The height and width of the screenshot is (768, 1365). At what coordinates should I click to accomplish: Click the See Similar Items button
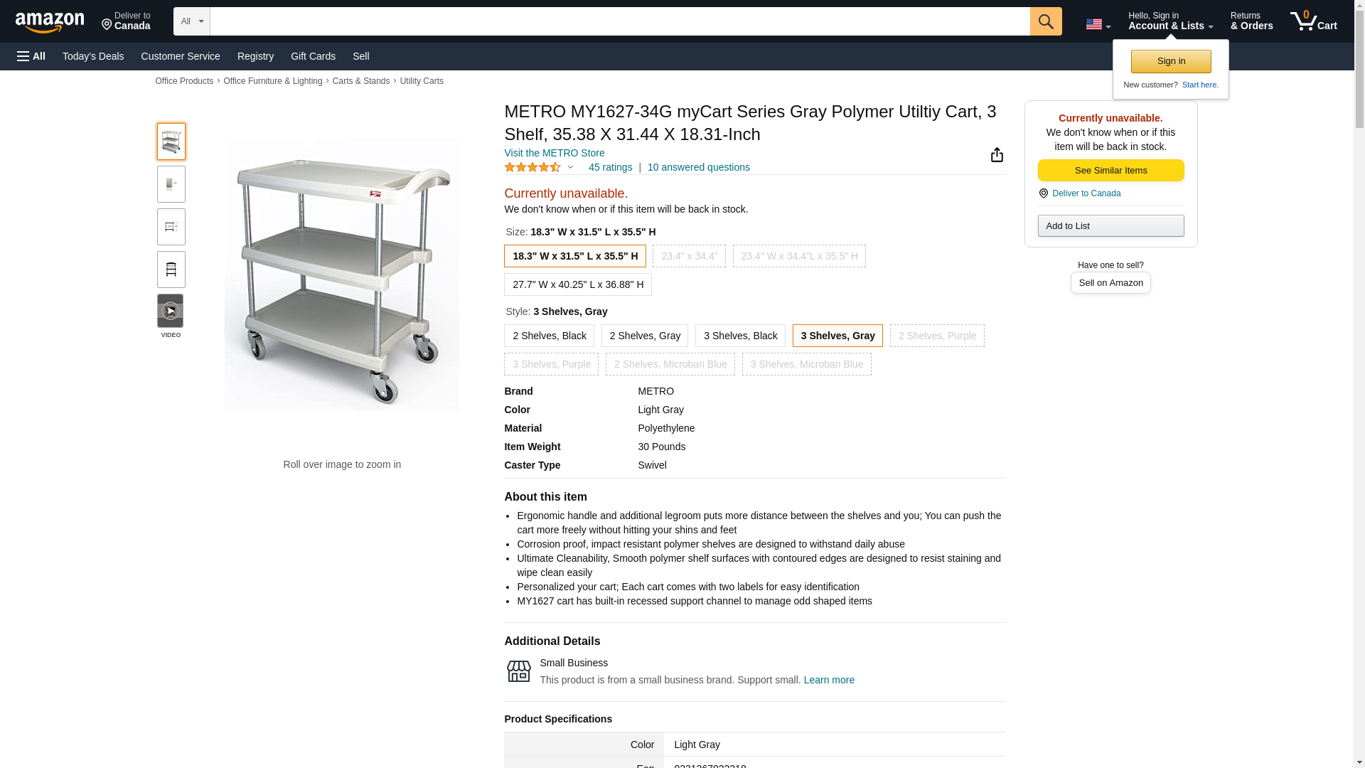[1110, 171]
